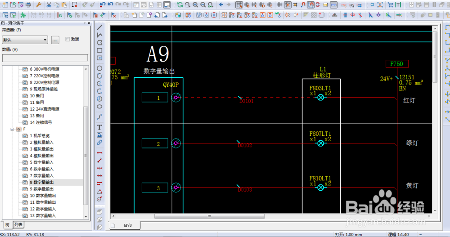
Task: Switch to the 列表 tab
Action: click(18, 225)
